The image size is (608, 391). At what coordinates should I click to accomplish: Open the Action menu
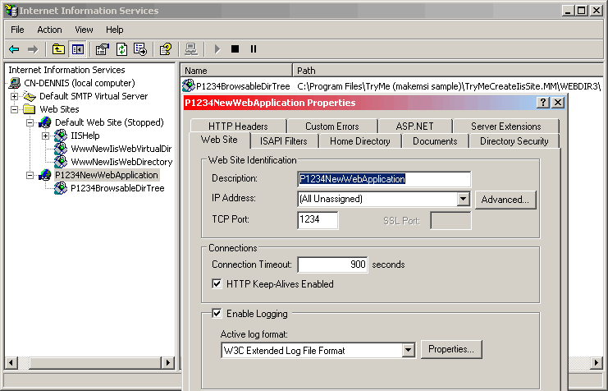point(49,30)
